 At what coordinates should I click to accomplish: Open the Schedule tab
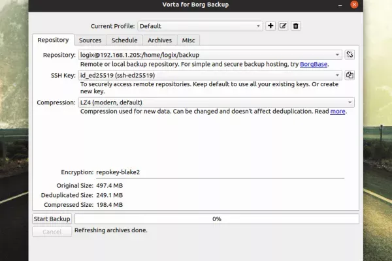click(124, 40)
